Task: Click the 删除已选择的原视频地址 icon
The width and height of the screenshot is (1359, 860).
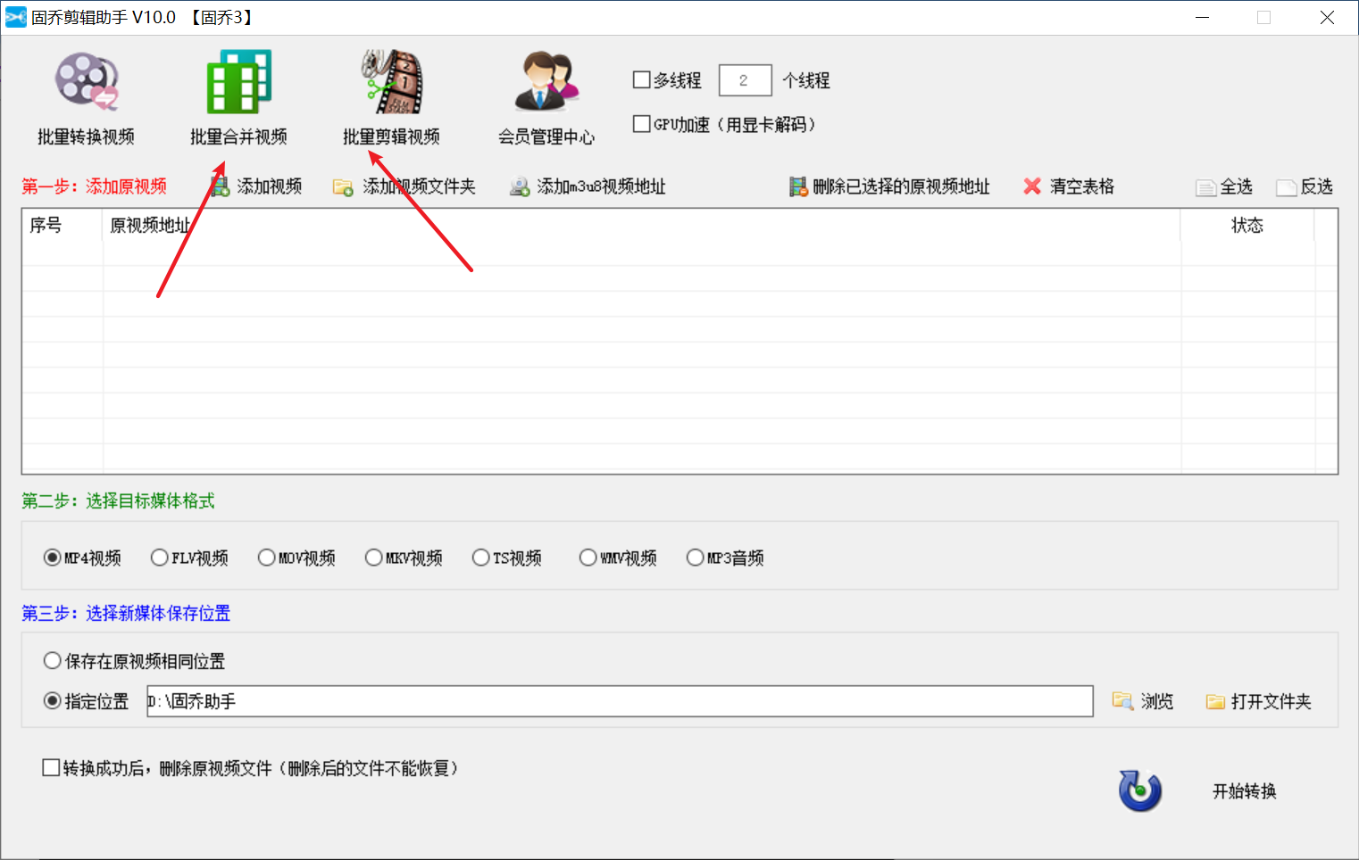Action: 798,186
